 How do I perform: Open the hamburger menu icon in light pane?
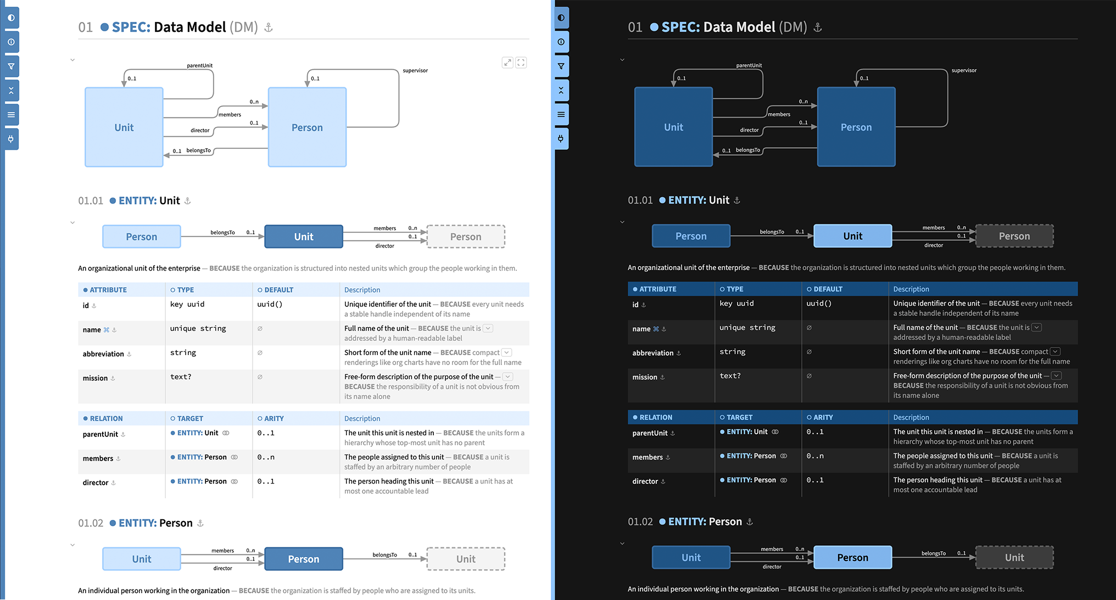pyautogui.click(x=11, y=115)
